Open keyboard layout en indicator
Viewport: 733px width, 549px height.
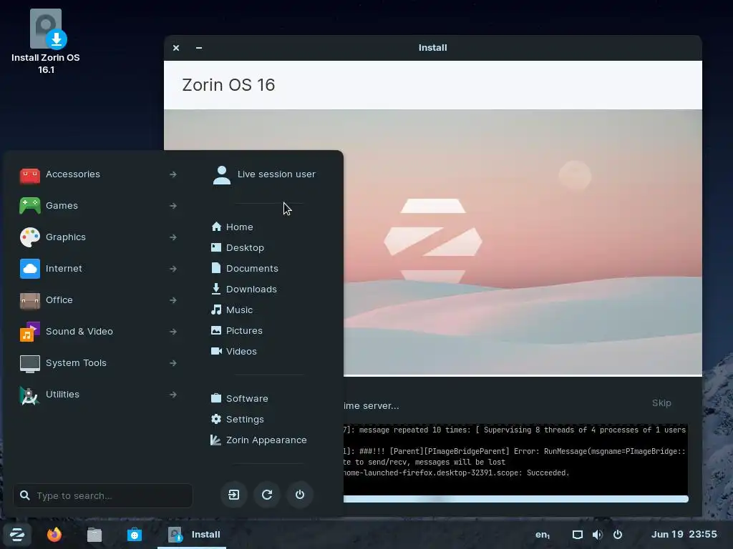[543, 535]
